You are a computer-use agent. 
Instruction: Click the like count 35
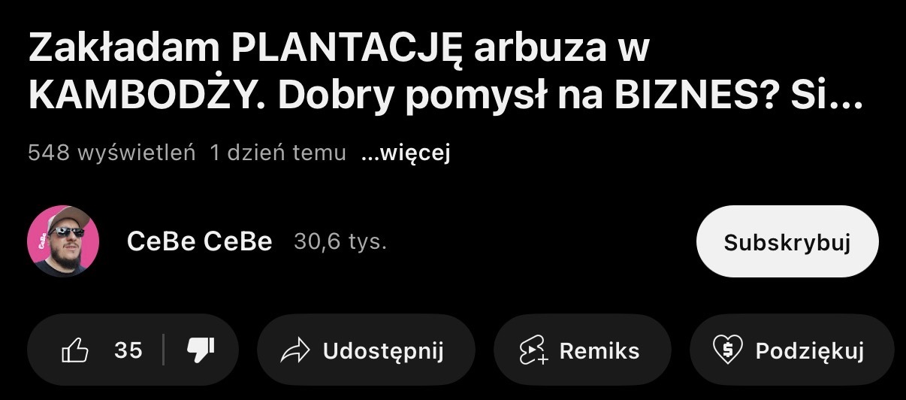[128, 350]
